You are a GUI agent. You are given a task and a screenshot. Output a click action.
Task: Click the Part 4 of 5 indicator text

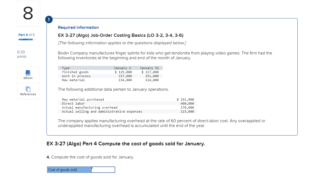click(26, 35)
